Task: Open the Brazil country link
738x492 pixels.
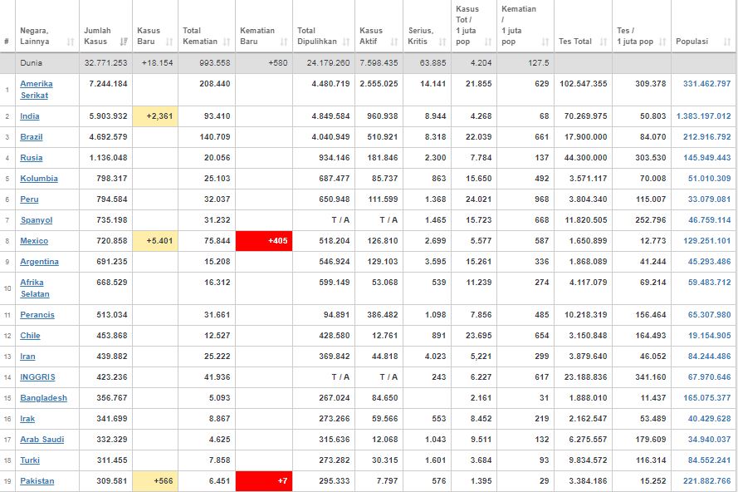Action: coord(31,136)
